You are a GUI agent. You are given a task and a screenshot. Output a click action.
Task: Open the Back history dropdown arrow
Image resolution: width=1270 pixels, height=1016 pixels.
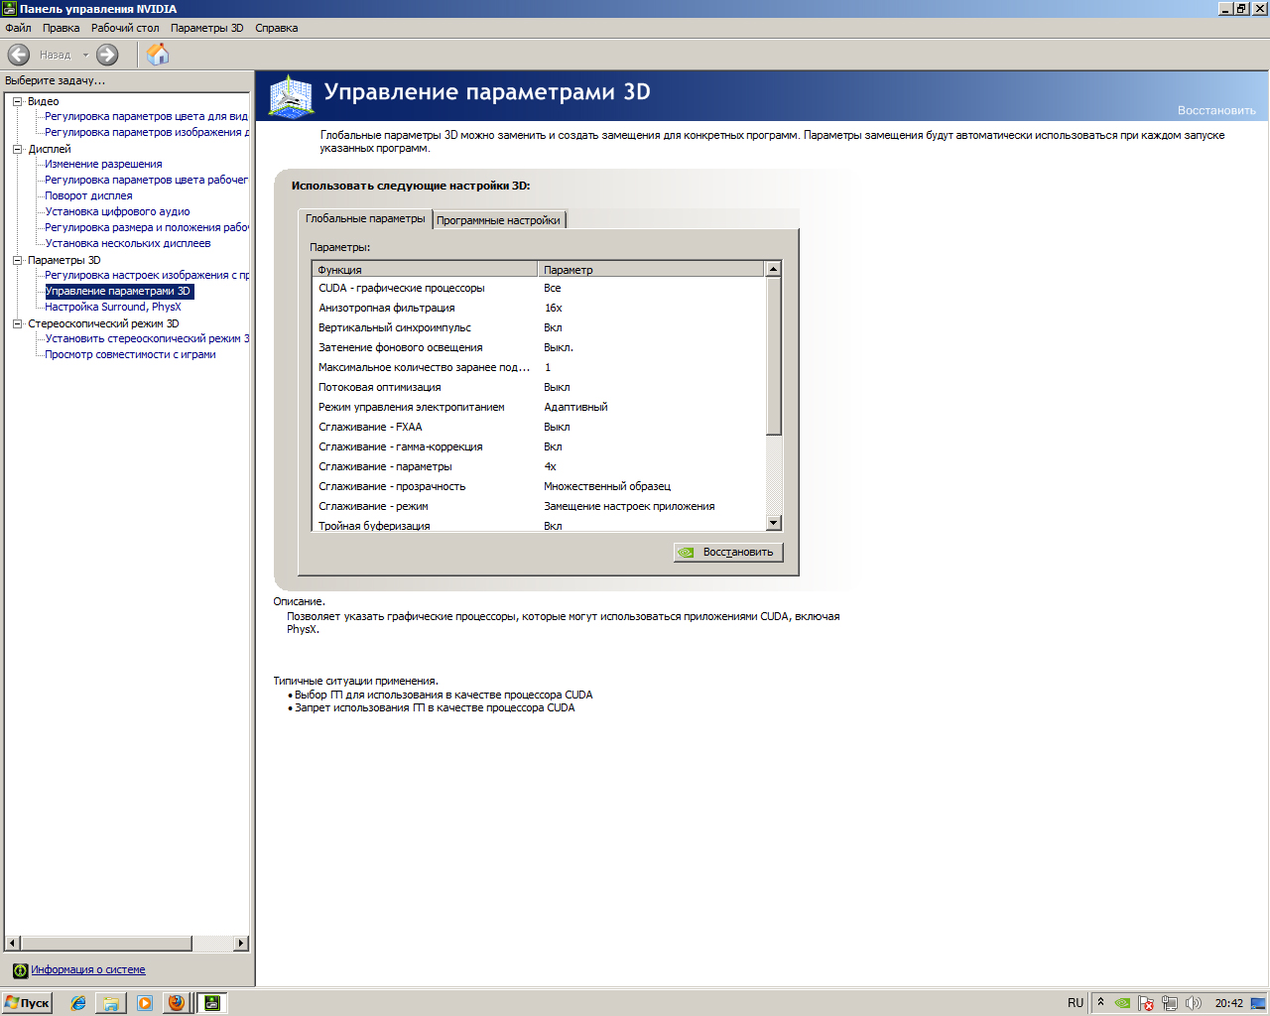click(85, 55)
